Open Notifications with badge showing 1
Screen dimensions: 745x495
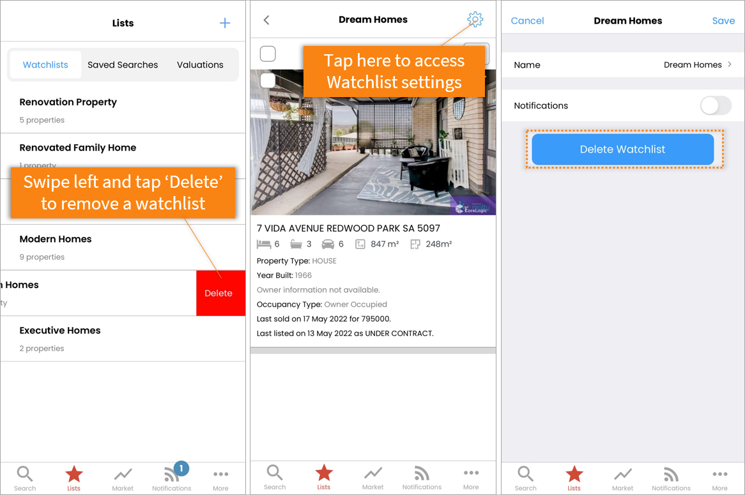point(171,477)
